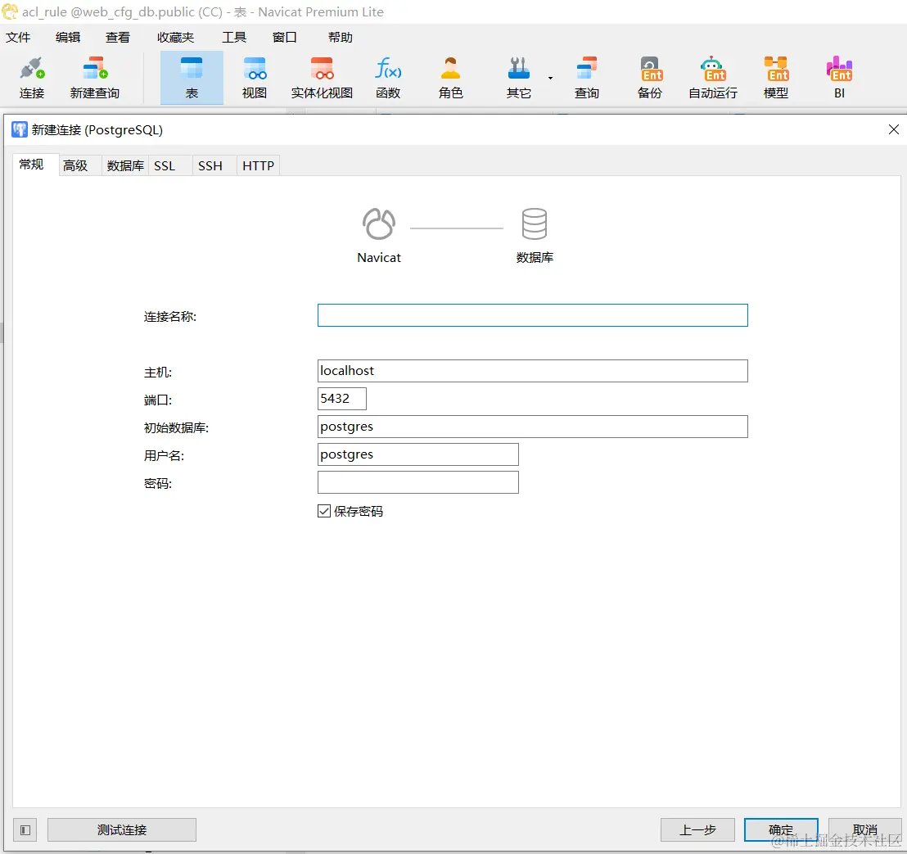Screen dimensions: 907x854
Task: Click the Others (其它) toolbar icon
Action: [x=519, y=78]
